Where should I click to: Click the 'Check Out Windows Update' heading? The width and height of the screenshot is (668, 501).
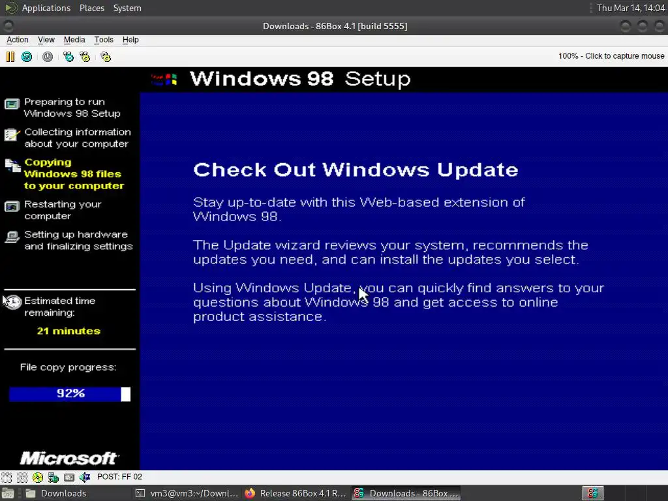pos(356,170)
